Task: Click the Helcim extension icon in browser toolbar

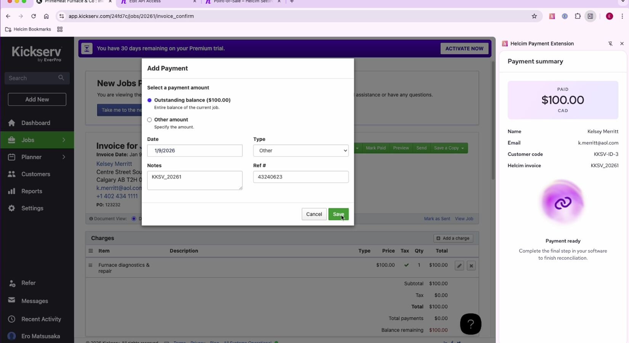Action: point(552,16)
